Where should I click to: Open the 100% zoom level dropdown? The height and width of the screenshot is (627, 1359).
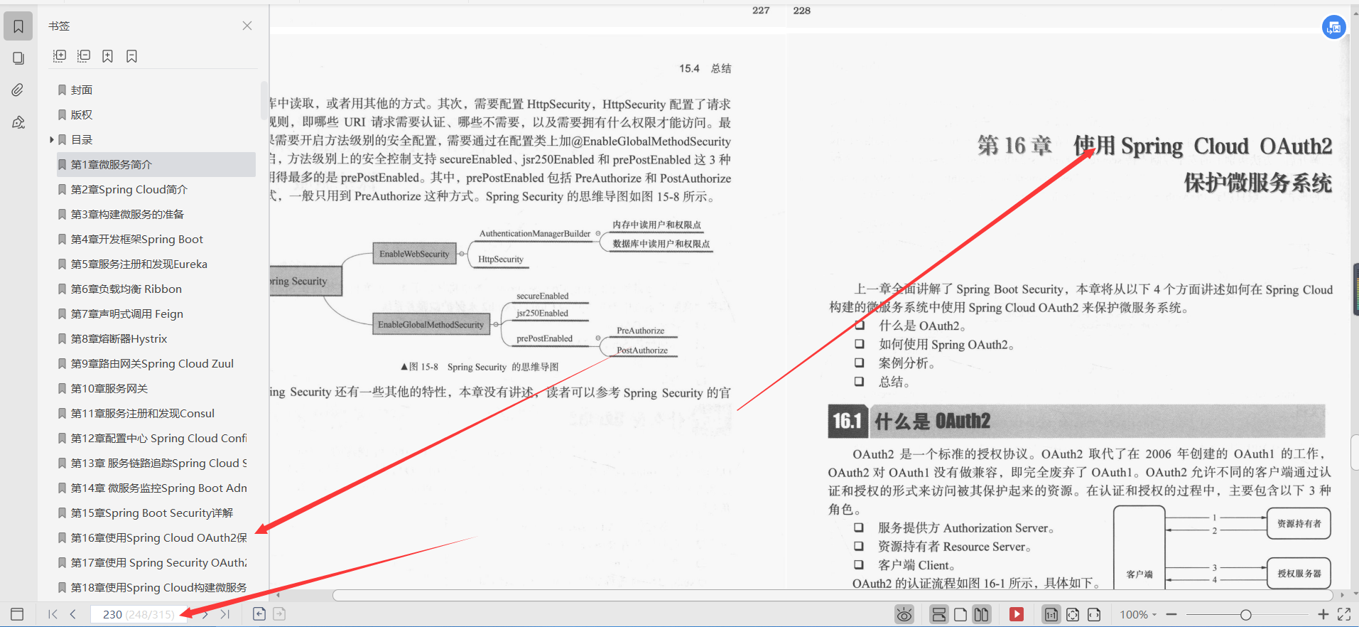pyautogui.click(x=1138, y=614)
